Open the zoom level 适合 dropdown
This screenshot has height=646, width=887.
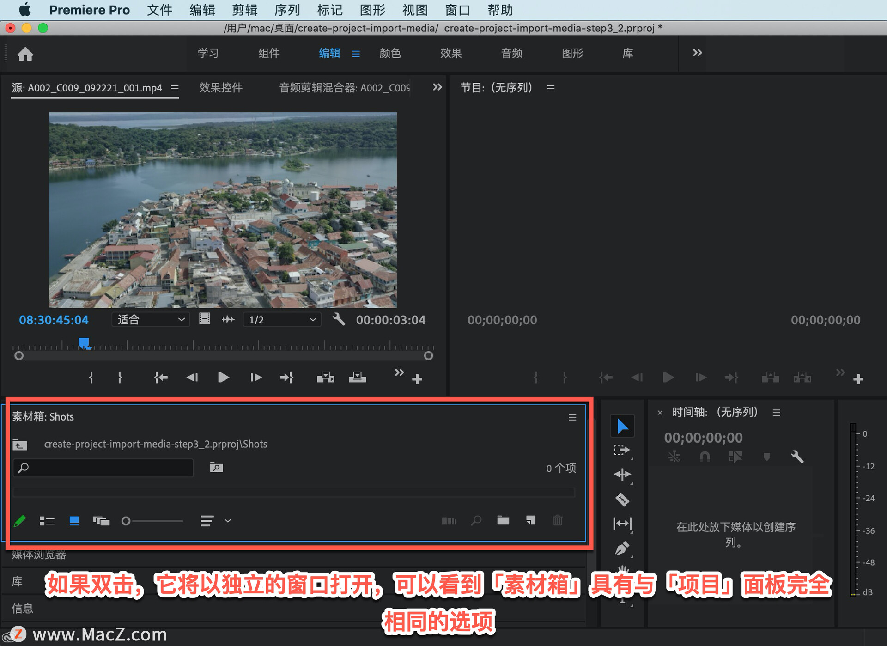(151, 319)
